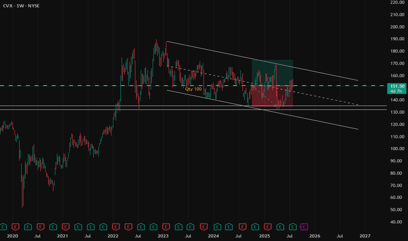408x241 pixels.
Task: Open the green earnings marker for October 2022
Action: point(154,227)
